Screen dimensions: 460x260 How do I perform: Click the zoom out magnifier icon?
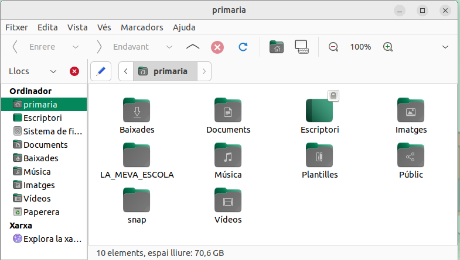[x=333, y=47]
